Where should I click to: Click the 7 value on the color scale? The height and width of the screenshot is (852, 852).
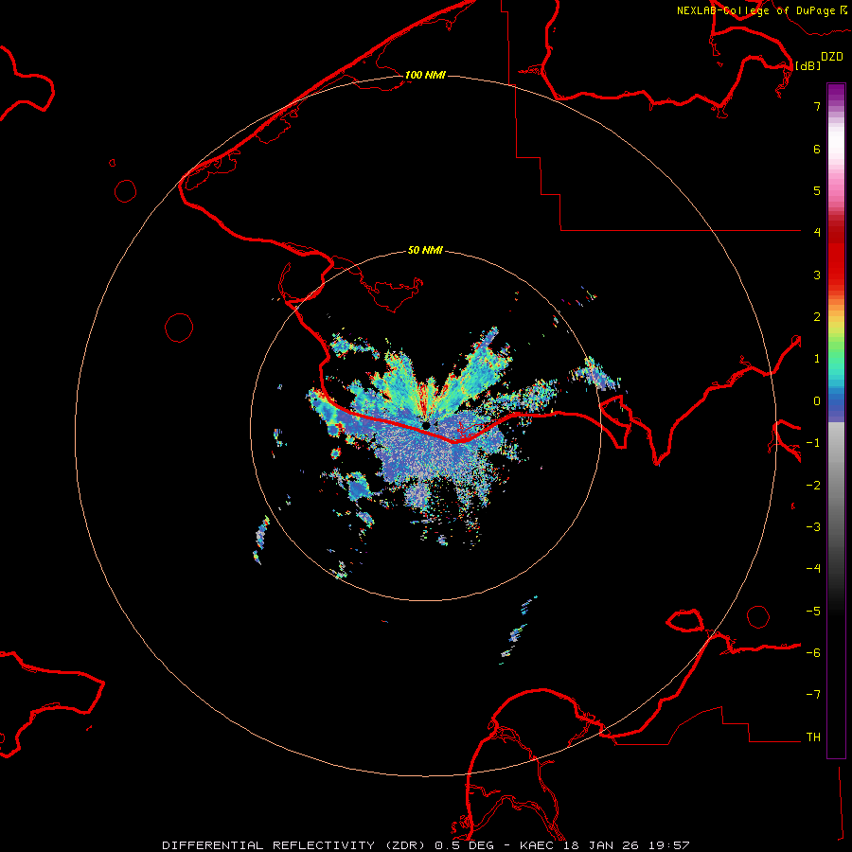[817, 106]
